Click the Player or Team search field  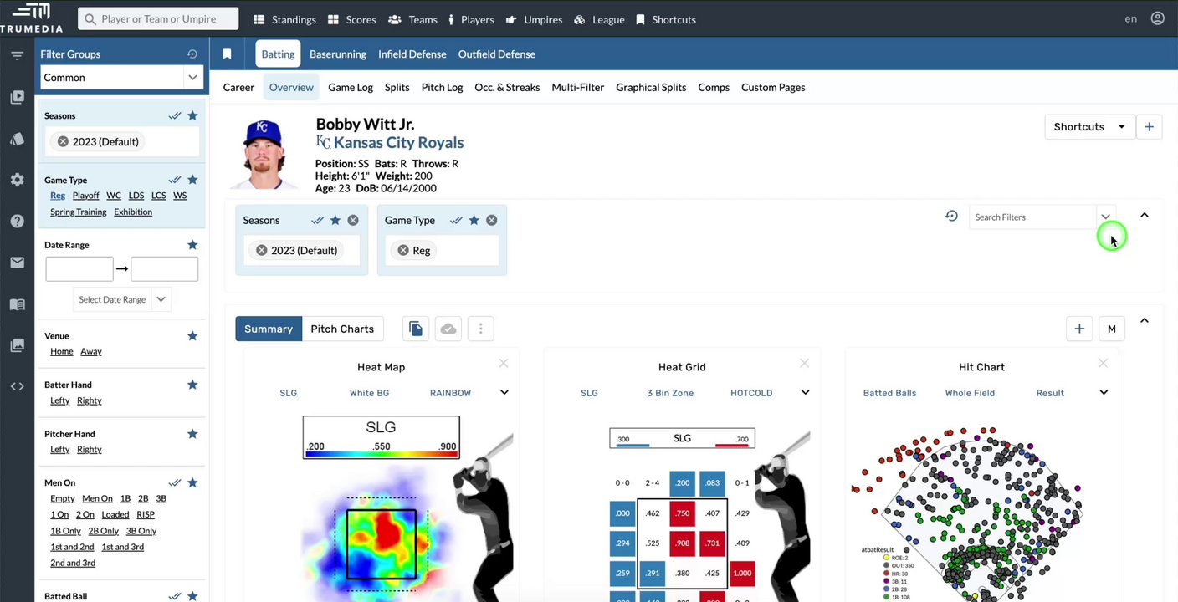point(158,18)
